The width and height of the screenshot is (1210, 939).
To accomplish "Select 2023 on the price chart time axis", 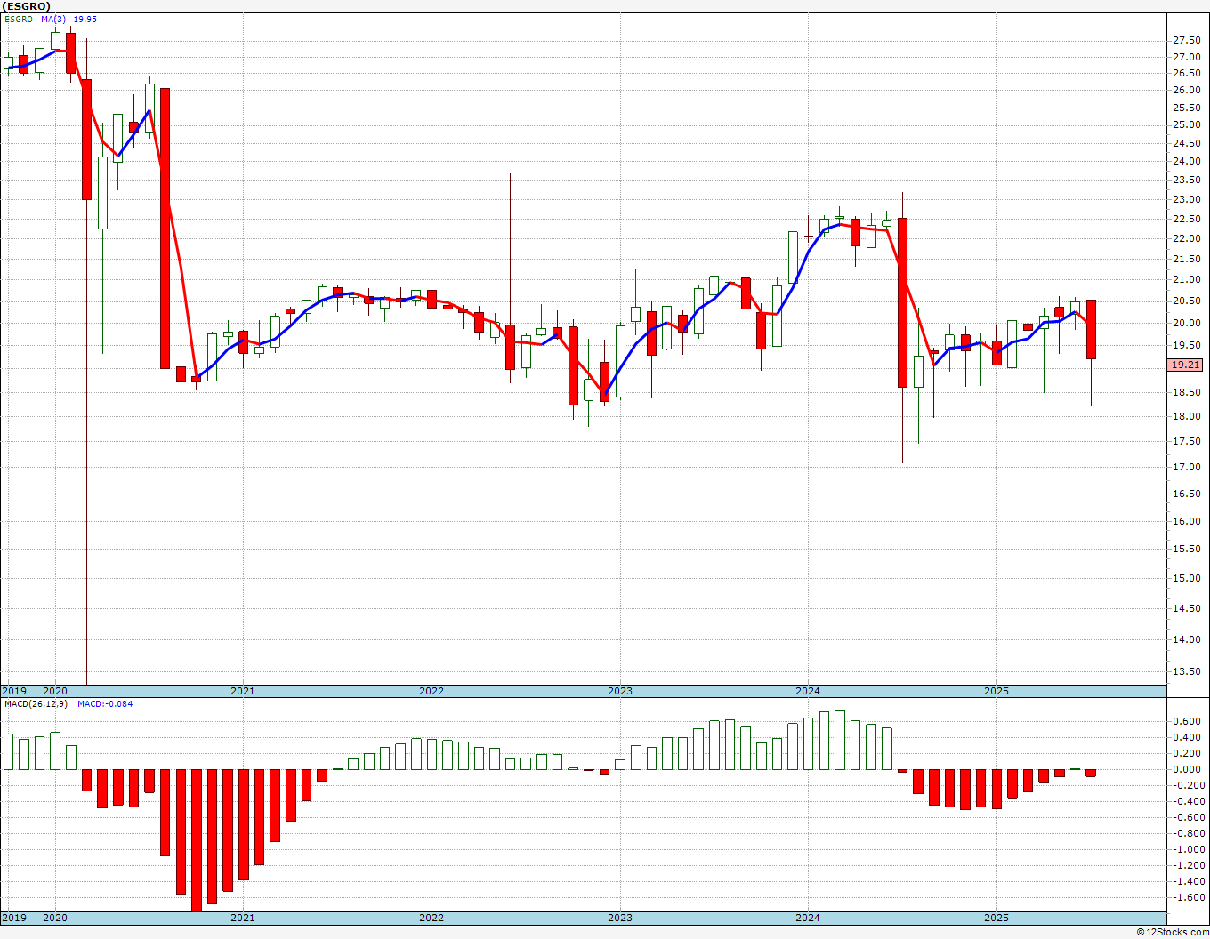I will pos(620,691).
